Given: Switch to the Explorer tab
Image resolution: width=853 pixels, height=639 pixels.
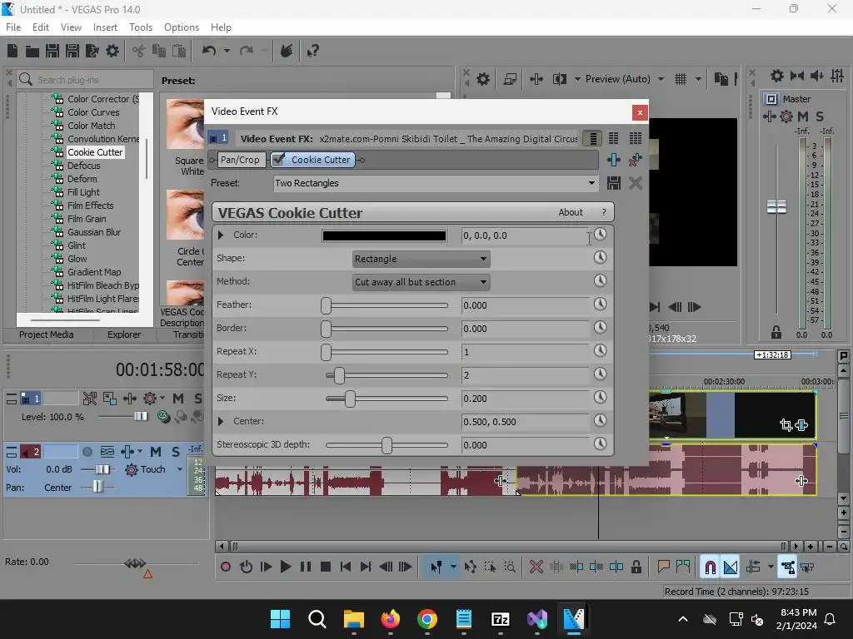Looking at the screenshot, I should point(124,334).
